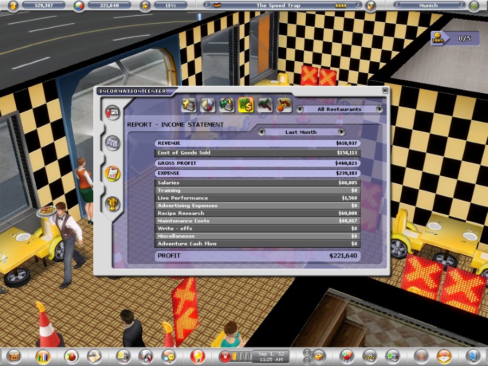
Task: Click the chair occupancy icon
Action: coord(145,5)
